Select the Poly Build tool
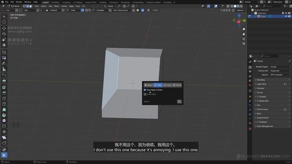 [x=4, y=109]
